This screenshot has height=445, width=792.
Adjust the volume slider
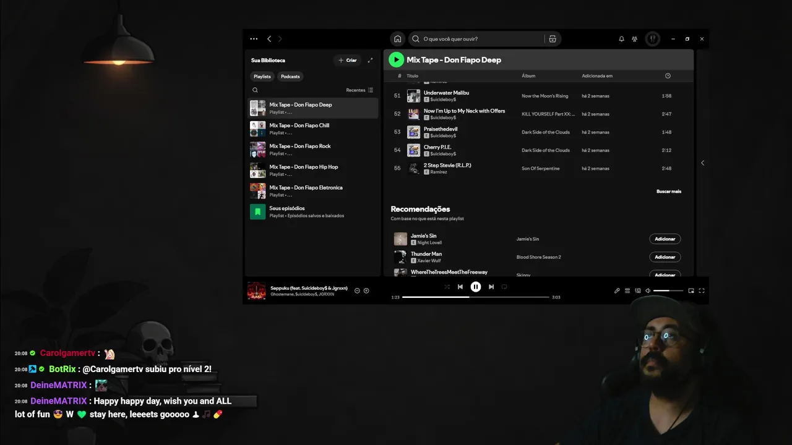[668, 290]
